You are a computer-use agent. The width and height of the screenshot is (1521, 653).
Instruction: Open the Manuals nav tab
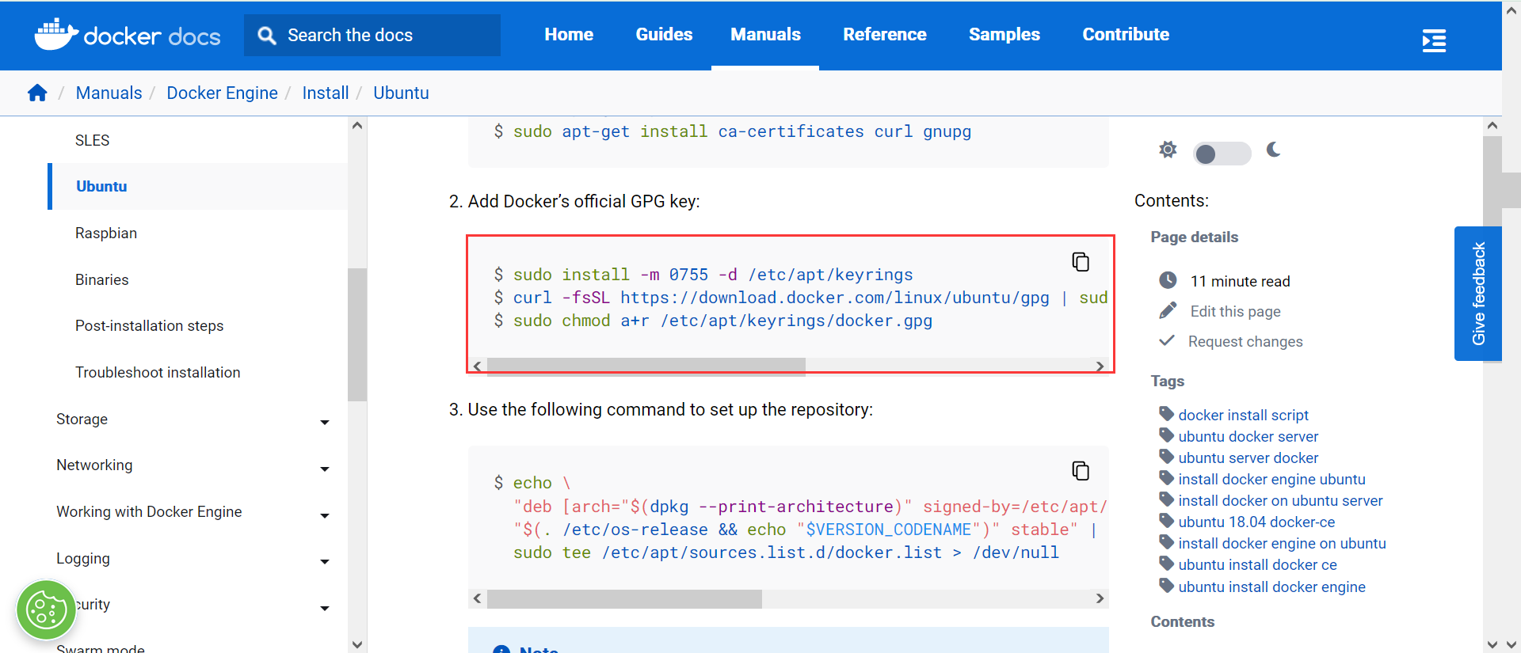[765, 35]
